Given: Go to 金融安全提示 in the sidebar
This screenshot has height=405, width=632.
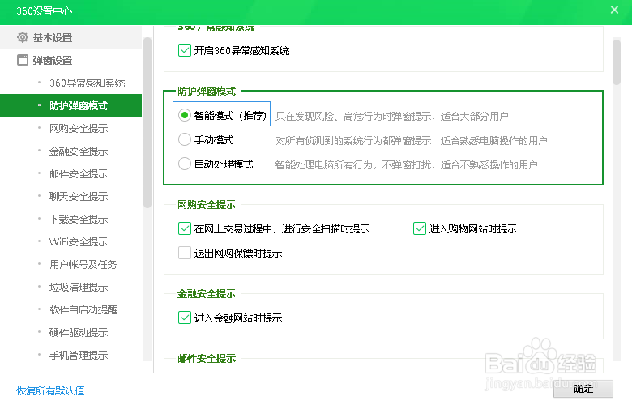Looking at the screenshot, I should pos(79,151).
